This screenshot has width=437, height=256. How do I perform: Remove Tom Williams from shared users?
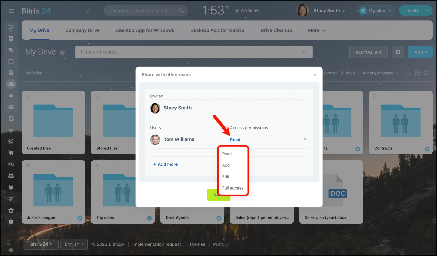(305, 139)
